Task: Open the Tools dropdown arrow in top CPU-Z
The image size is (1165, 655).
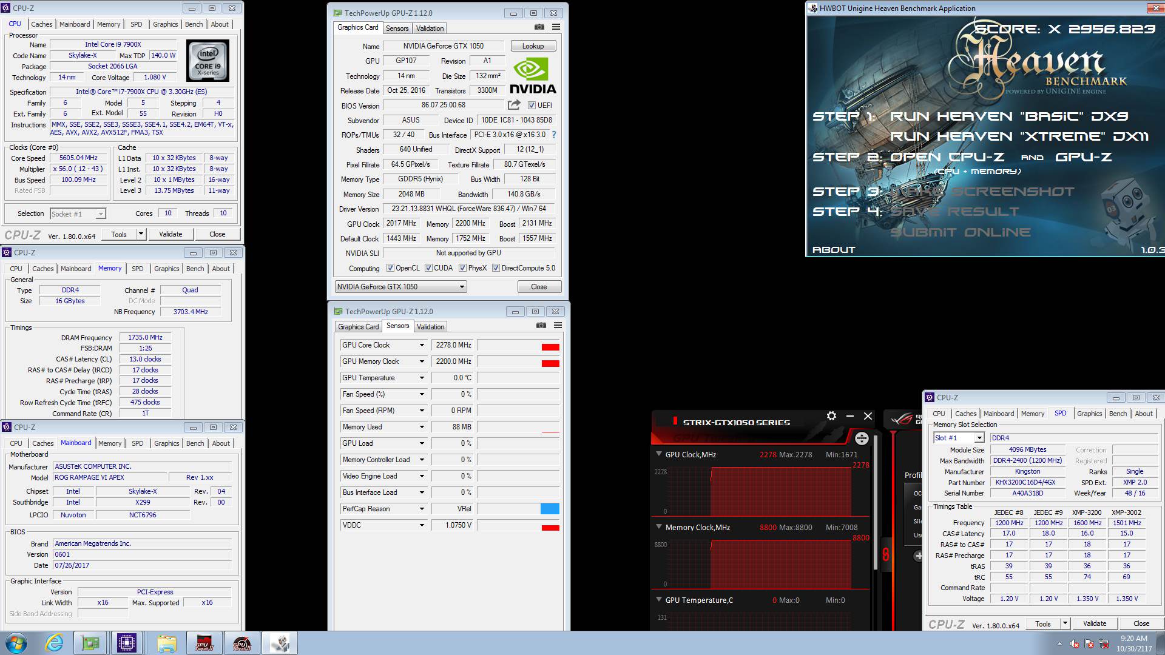Action: 141,234
